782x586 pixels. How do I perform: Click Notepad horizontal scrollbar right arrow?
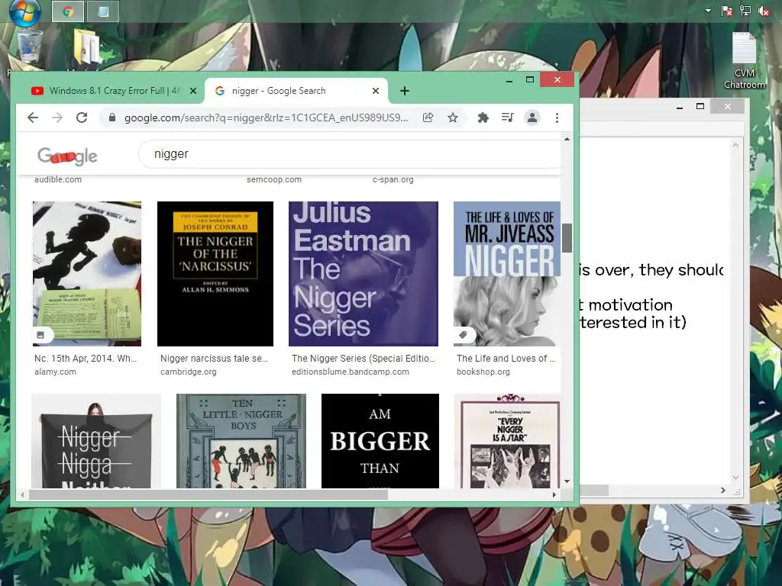(723, 491)
